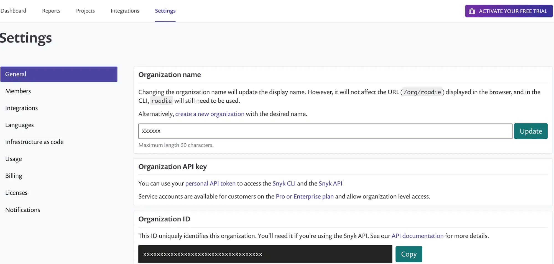View Usage settings

[x=13, y=159]
